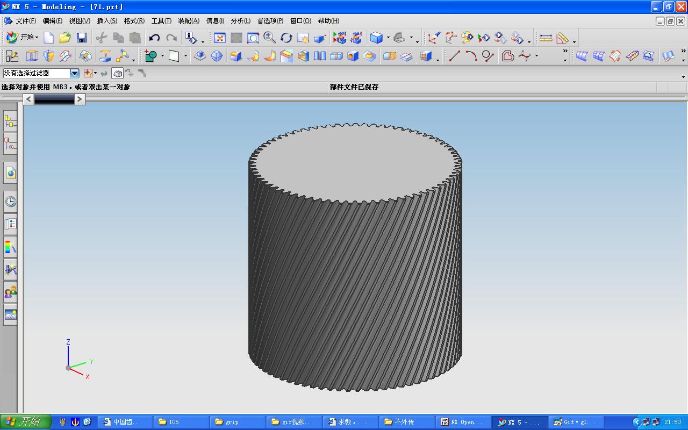This screenshot has height=430, width=688.
Task: Save the part with floppy icon
Action: point(82,38)
